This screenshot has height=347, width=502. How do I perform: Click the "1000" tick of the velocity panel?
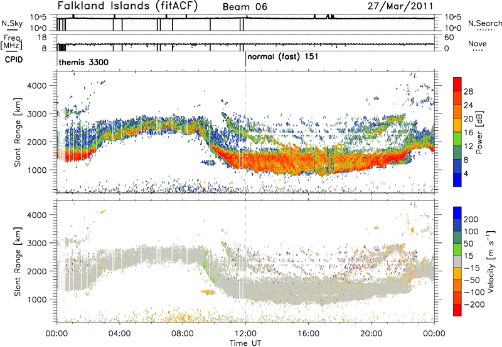(x=37, y=299)
